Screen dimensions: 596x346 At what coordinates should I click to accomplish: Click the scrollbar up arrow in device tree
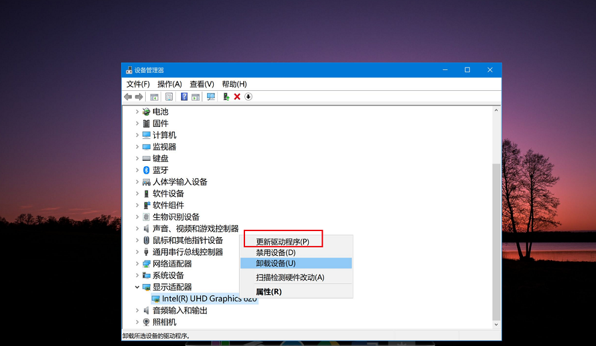(x=496, y=110)
